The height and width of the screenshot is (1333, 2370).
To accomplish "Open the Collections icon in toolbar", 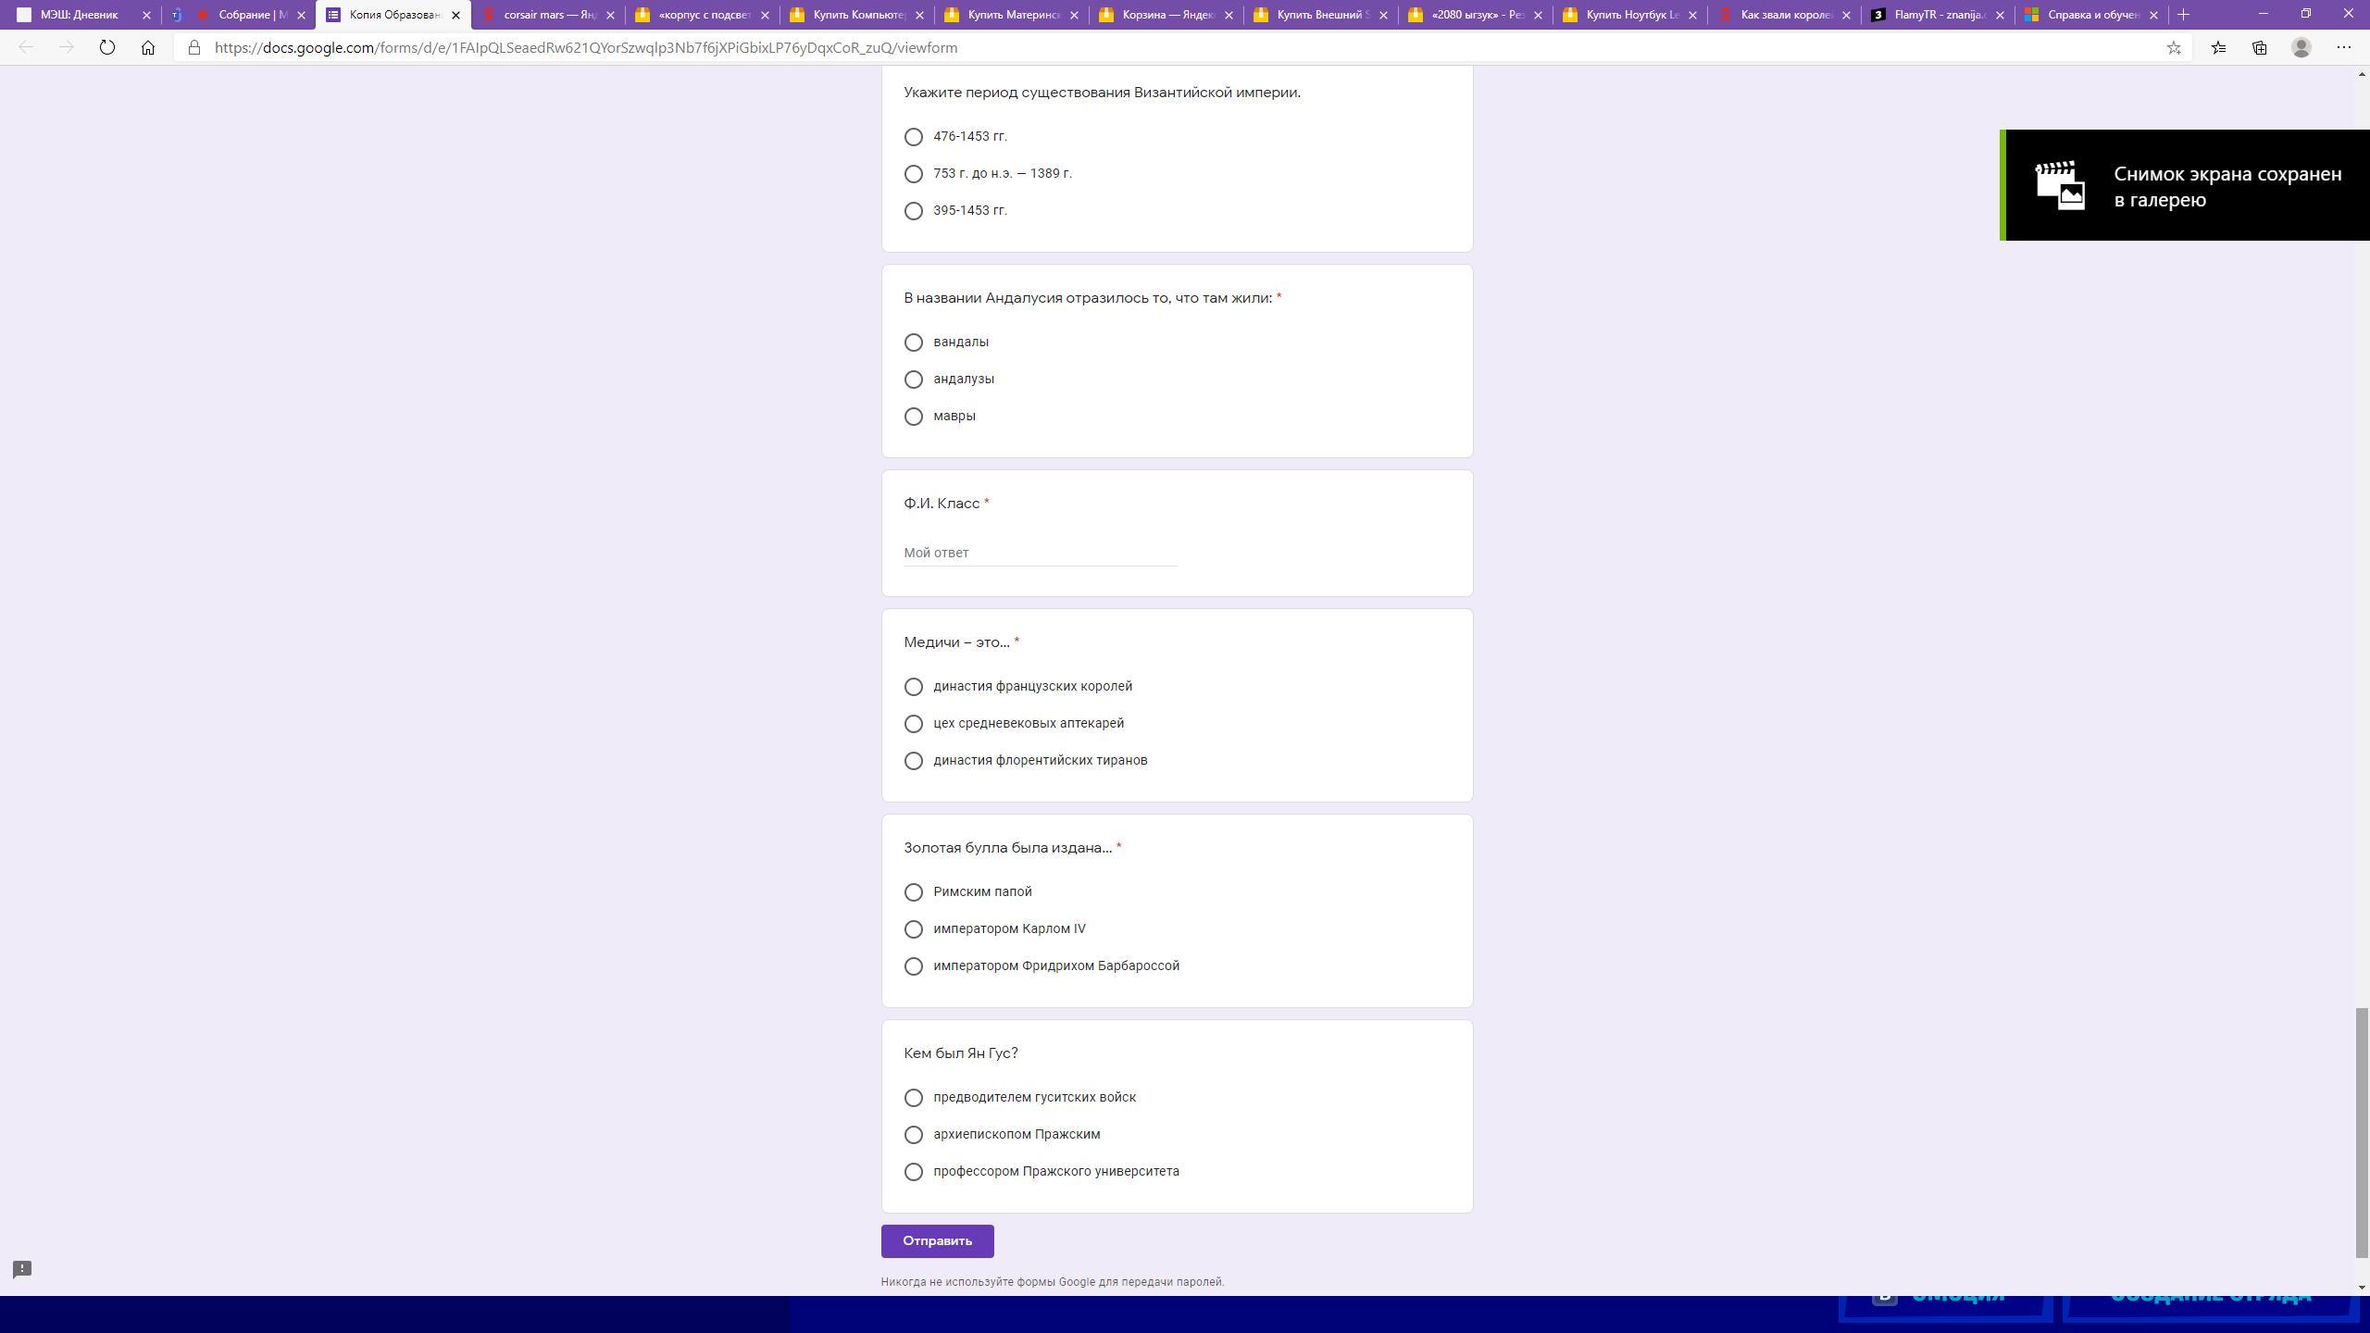I will 2259,47.
